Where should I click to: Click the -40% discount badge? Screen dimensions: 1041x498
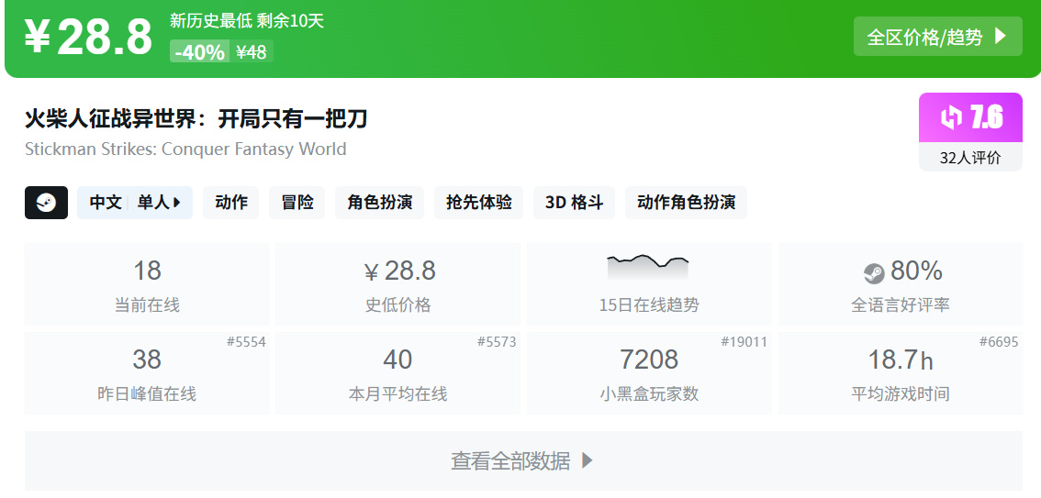click(199, 51)
